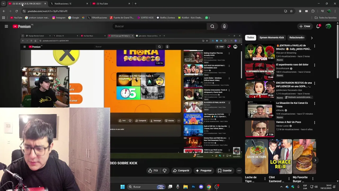Open options for My Favorite Burger short

tap(313, 179)
